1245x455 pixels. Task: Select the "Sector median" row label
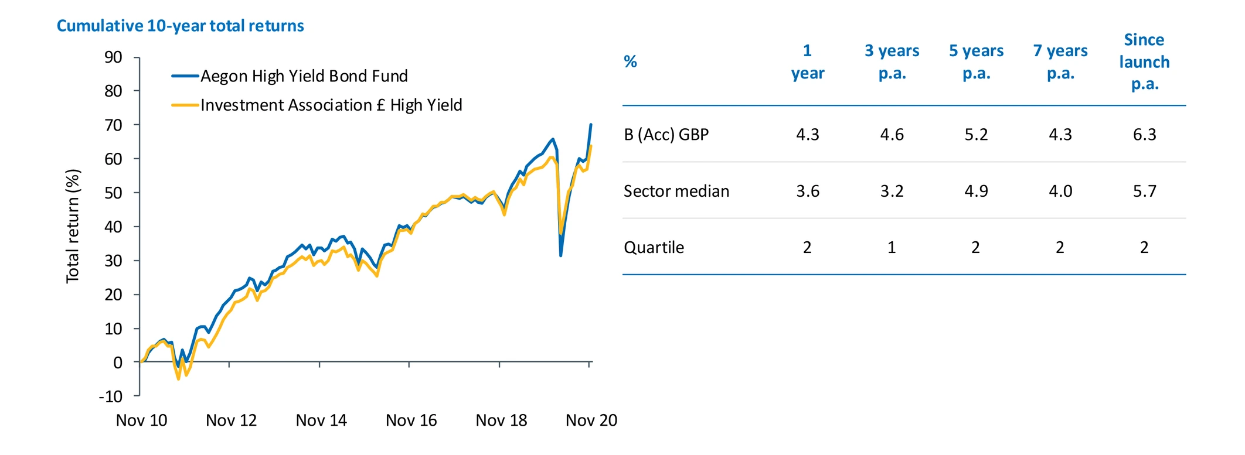[x=676, y=191]
